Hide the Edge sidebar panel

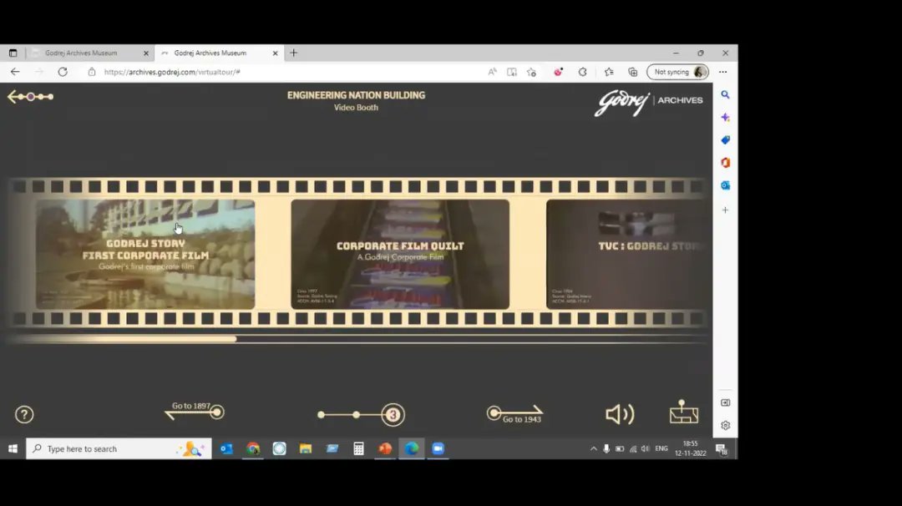(726, 402)
